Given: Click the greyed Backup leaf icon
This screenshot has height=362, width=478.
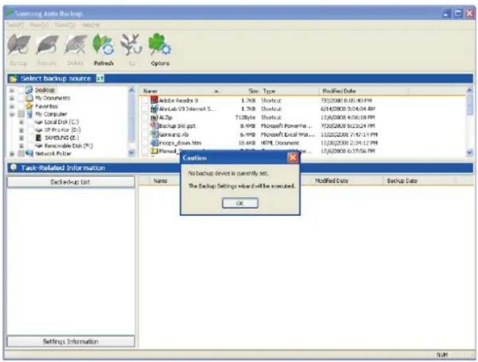Looking at the screenshot, I should point(19,45).
